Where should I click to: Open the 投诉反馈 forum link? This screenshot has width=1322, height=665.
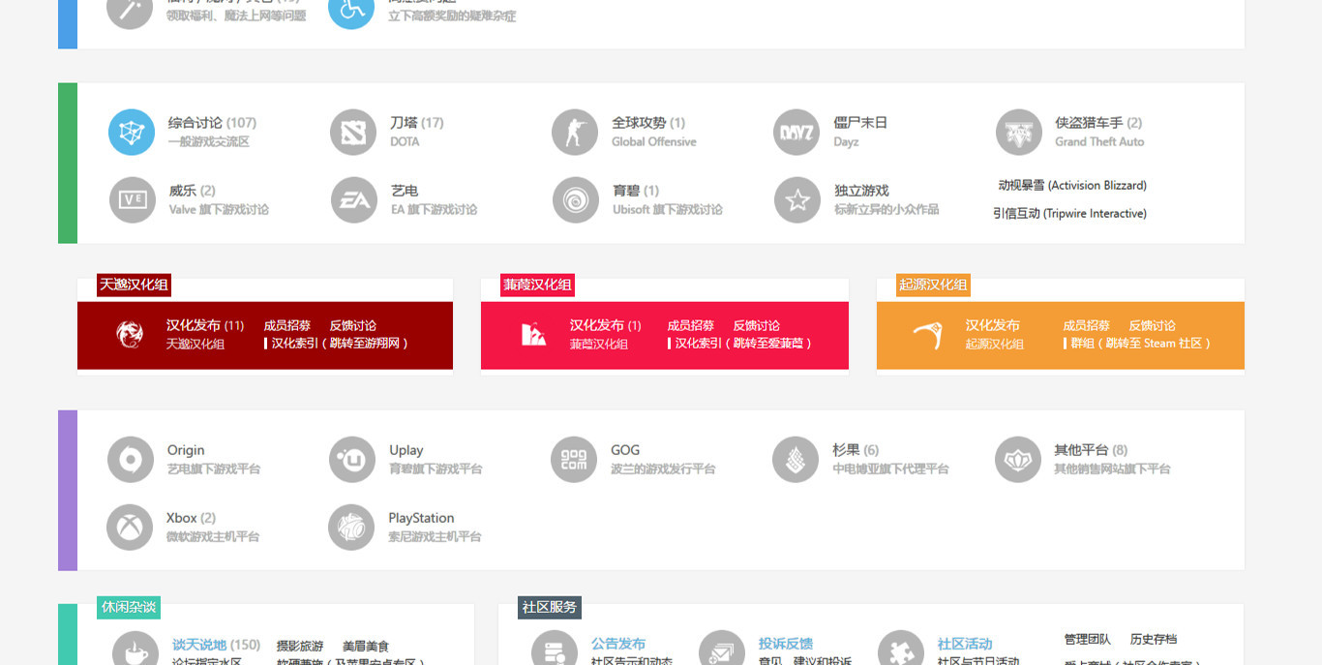click(x=786, y=644)
